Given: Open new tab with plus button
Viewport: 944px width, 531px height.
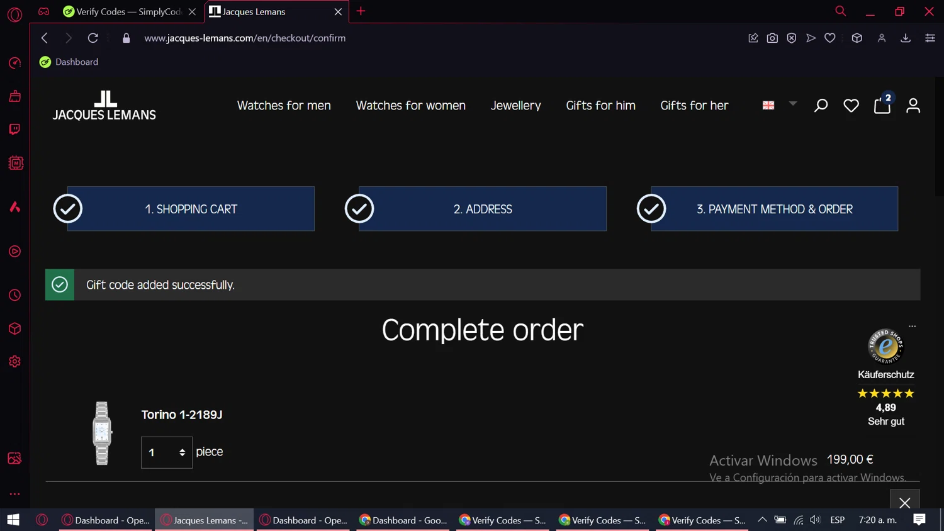Looking at the screenshot, I should (361, 11).
